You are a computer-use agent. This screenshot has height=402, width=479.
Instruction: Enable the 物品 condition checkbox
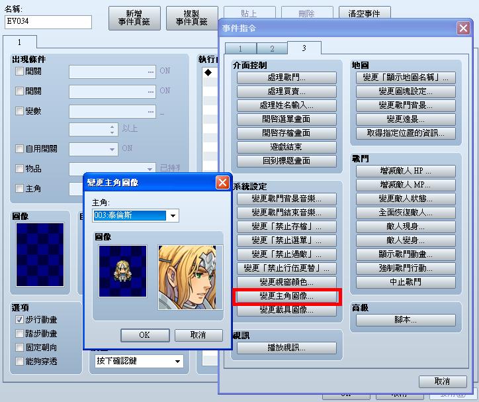19,168
